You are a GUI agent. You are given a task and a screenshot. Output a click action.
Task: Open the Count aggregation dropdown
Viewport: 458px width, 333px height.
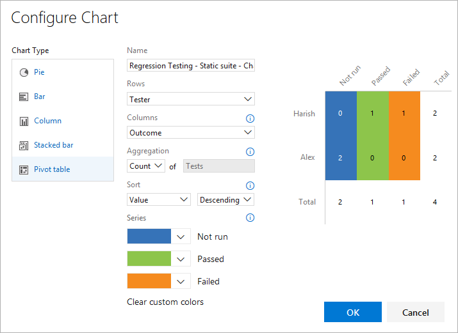coord(146,166)
